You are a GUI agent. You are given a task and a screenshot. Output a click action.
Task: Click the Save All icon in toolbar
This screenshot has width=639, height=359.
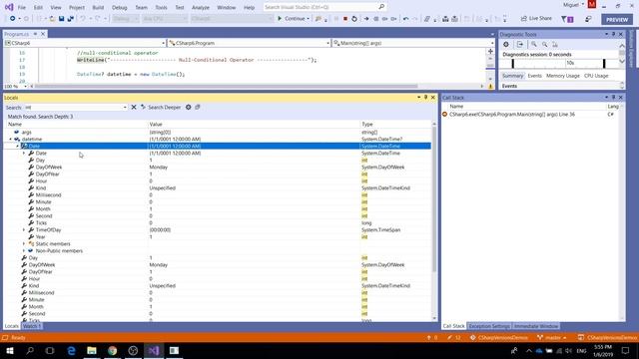pyautogui.click(x=70, y=19)
